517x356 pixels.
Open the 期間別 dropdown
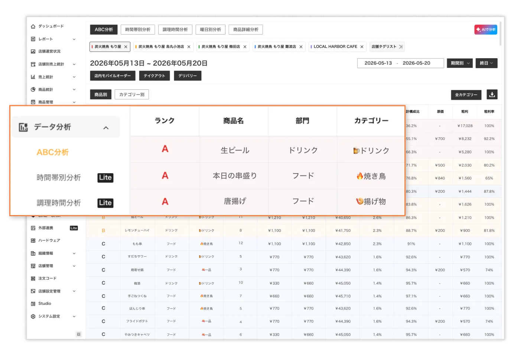(460, 63)
